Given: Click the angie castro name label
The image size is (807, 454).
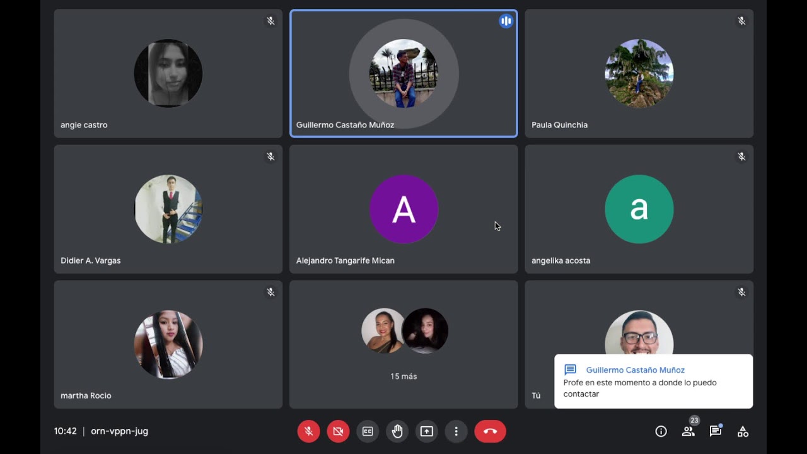Looking at the screenshot, I should click(x=84, y=125).
